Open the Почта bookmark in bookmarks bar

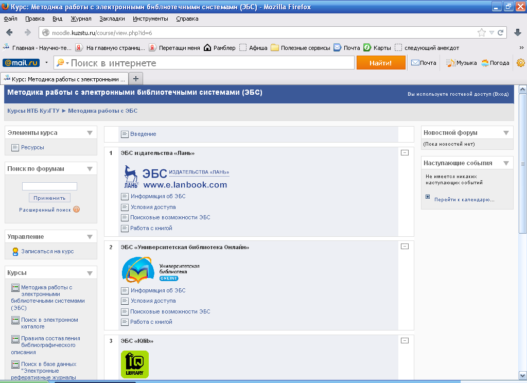346,48
